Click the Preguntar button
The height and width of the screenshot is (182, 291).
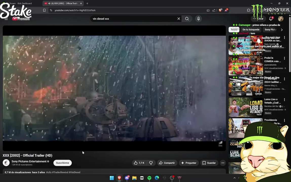(189, 163)
